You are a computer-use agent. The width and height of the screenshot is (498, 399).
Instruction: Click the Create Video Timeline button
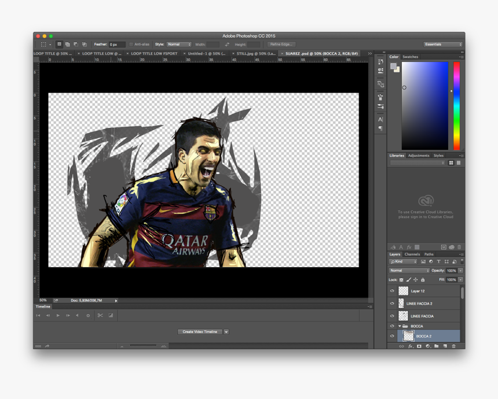click(200, 332)
